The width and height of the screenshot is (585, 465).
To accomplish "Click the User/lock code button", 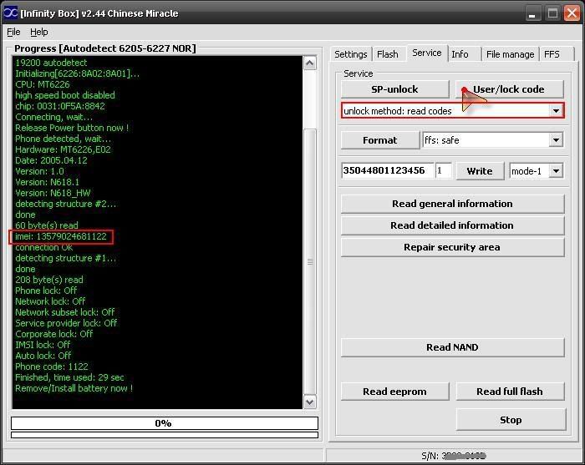I will click(509, 89).
